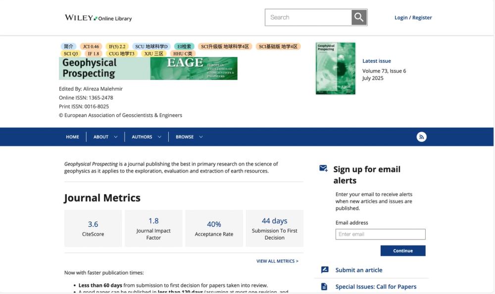The image size is (495, 294).
Task: Click the magnifier search button
Action: pos(359,17)
